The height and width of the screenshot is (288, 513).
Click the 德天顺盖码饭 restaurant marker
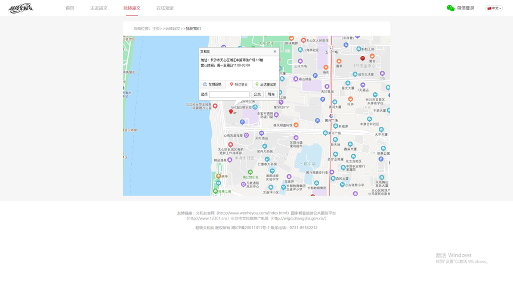tap(296, 125)
